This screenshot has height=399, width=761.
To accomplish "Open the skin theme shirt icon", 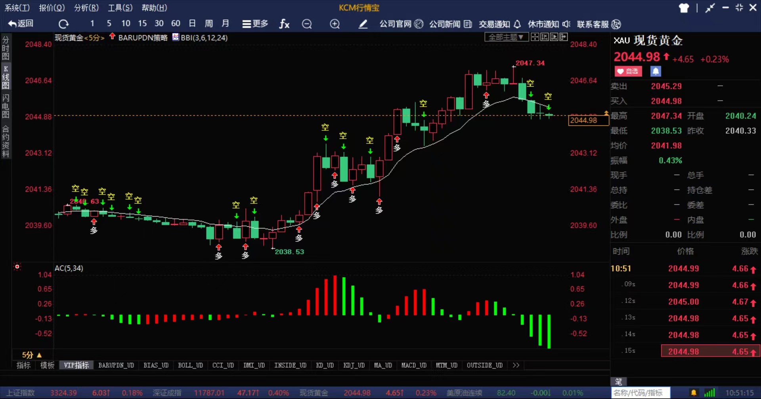I will [x=684, y=8].
